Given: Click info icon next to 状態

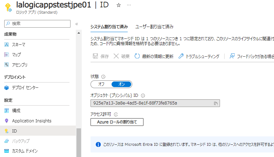Looking at the screenshot, I should coord(103,77).
